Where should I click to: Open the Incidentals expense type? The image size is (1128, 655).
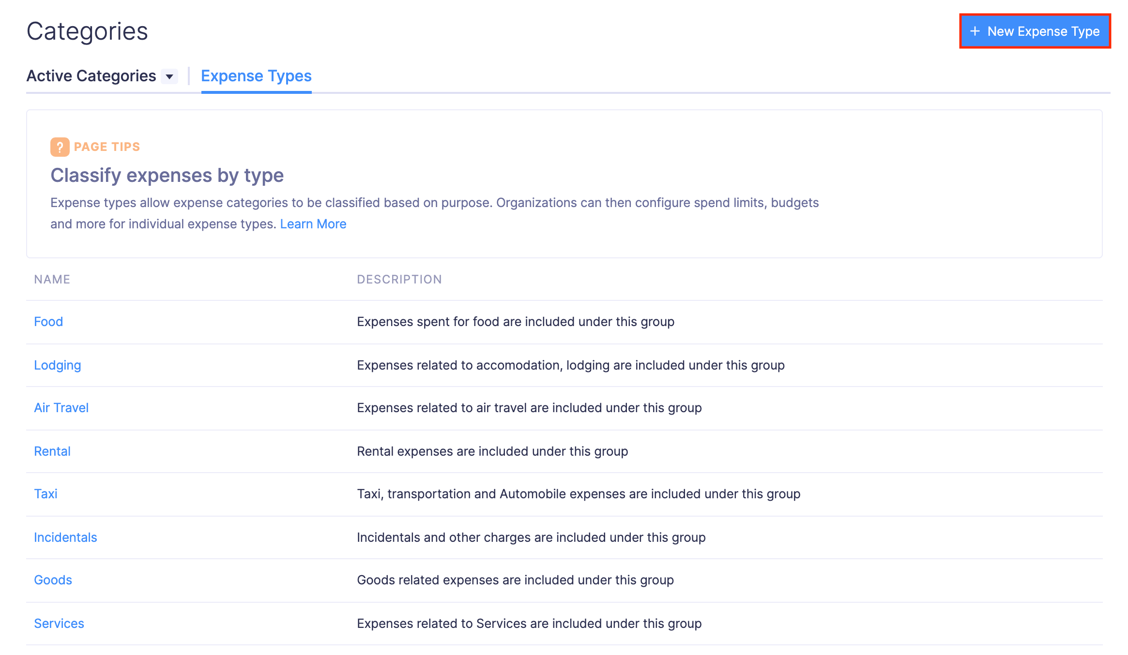tap(65, 537)
